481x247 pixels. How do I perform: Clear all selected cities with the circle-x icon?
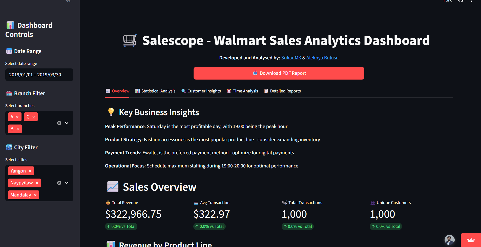coord(59,183)
